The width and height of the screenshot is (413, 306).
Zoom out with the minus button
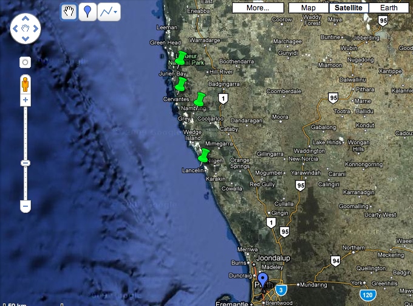(x=25, y=207)
